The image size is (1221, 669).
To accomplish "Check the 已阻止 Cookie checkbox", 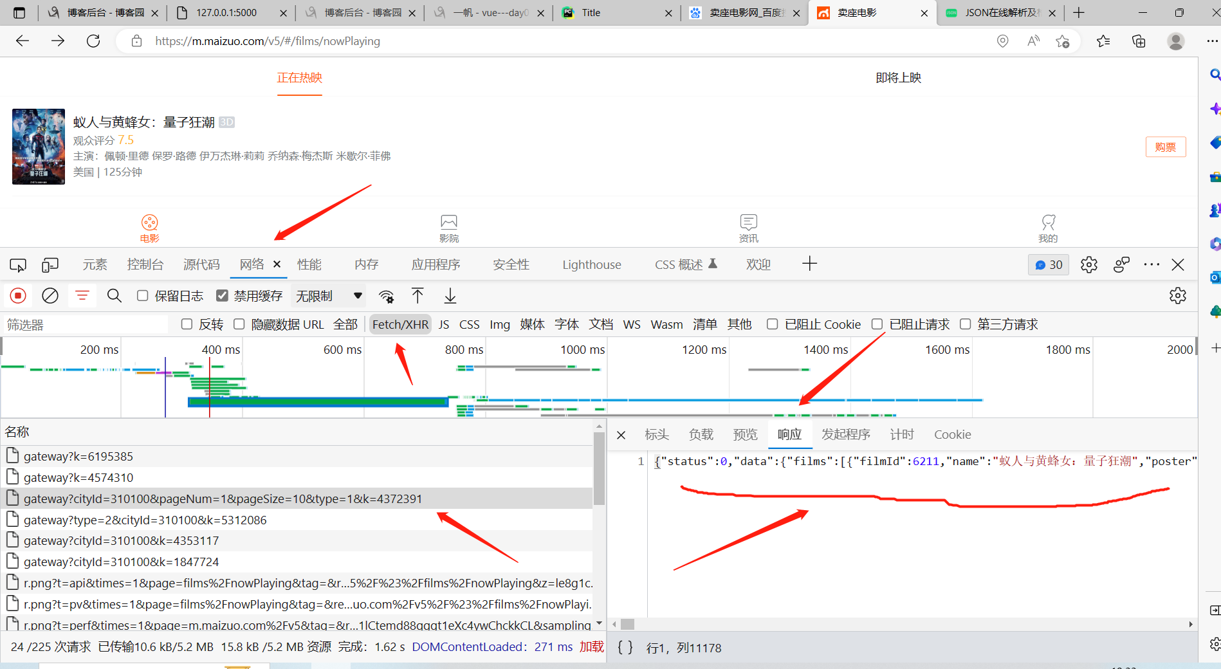I will (x=773, y=324).
